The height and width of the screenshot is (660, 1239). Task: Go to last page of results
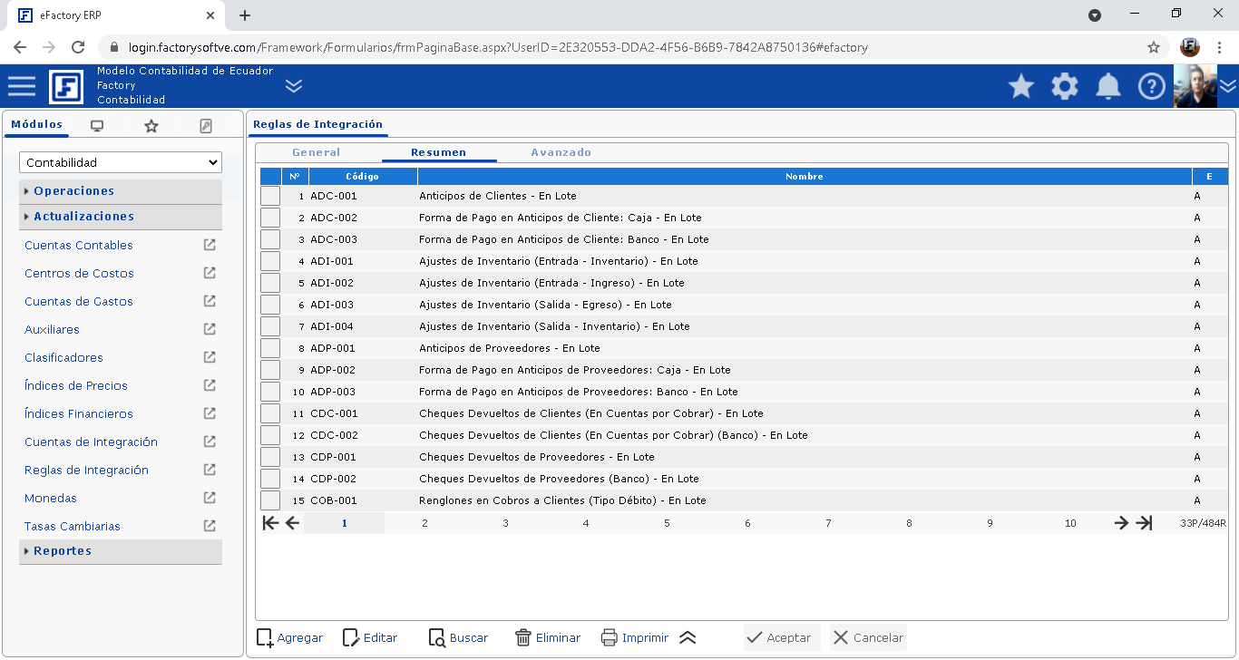pos(1145,522)
